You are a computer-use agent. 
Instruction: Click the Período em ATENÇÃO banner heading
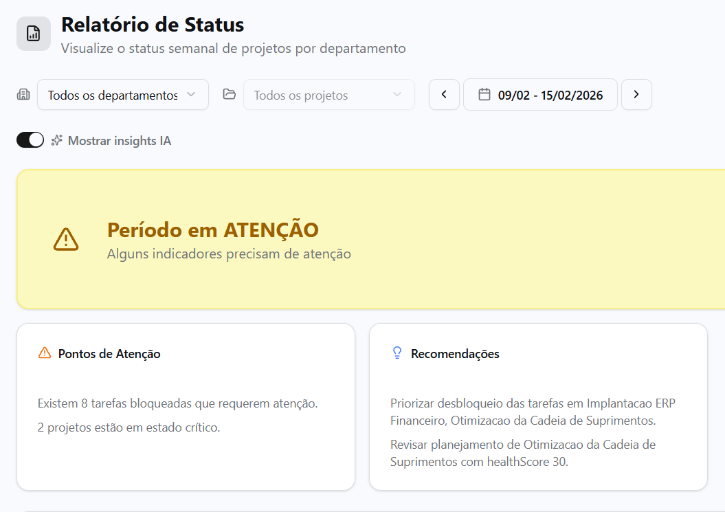tap(213, 230)
